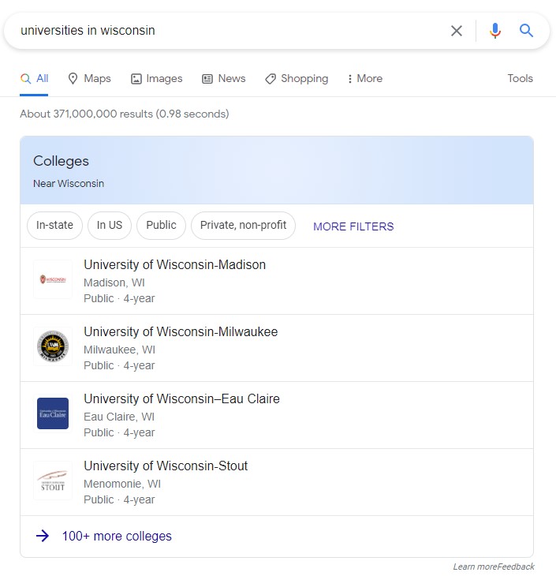Image resolution: width=556 pixels, height=576 pixels.
Task: Toggle the In-state filter chip
Action: coord(54,225)
